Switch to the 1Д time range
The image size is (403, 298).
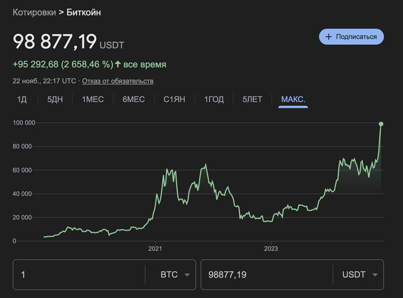click(22, 100)
